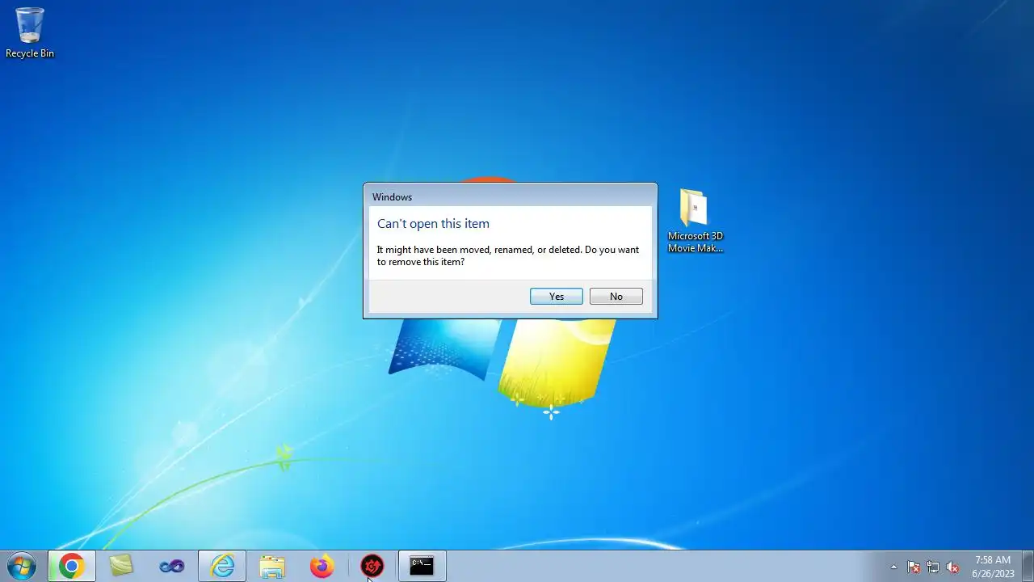Launch Google Chrome from the taskbar

tap(72, 567)
